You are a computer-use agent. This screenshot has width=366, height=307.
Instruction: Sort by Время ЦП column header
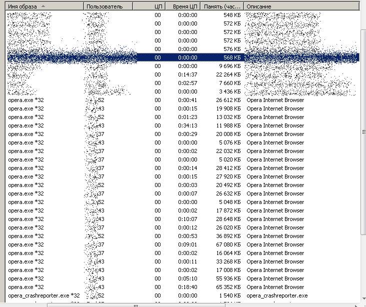tap(183, 6)
